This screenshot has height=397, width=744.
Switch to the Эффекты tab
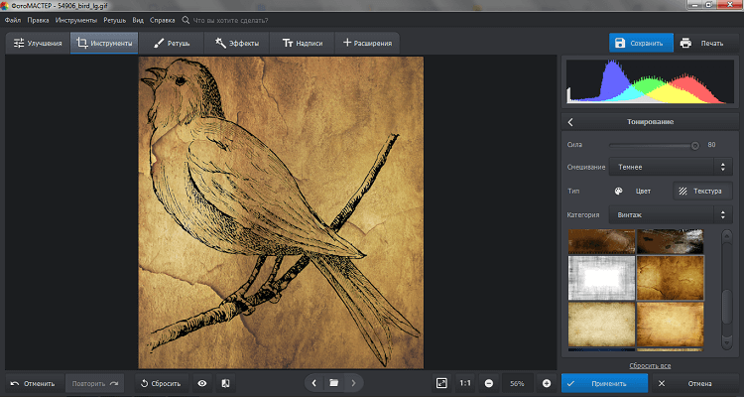pyautogui.click(x=237, y=44)
